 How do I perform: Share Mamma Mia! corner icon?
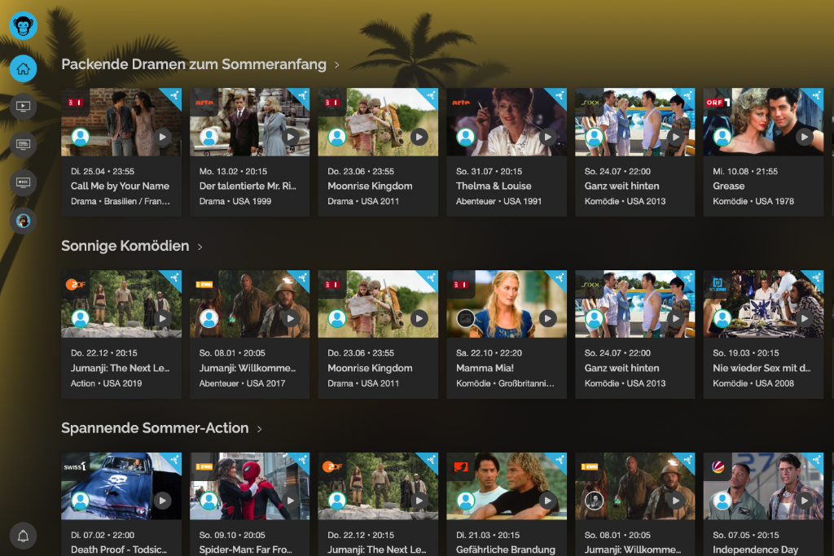pyautogui.click(x=560, y=278)
